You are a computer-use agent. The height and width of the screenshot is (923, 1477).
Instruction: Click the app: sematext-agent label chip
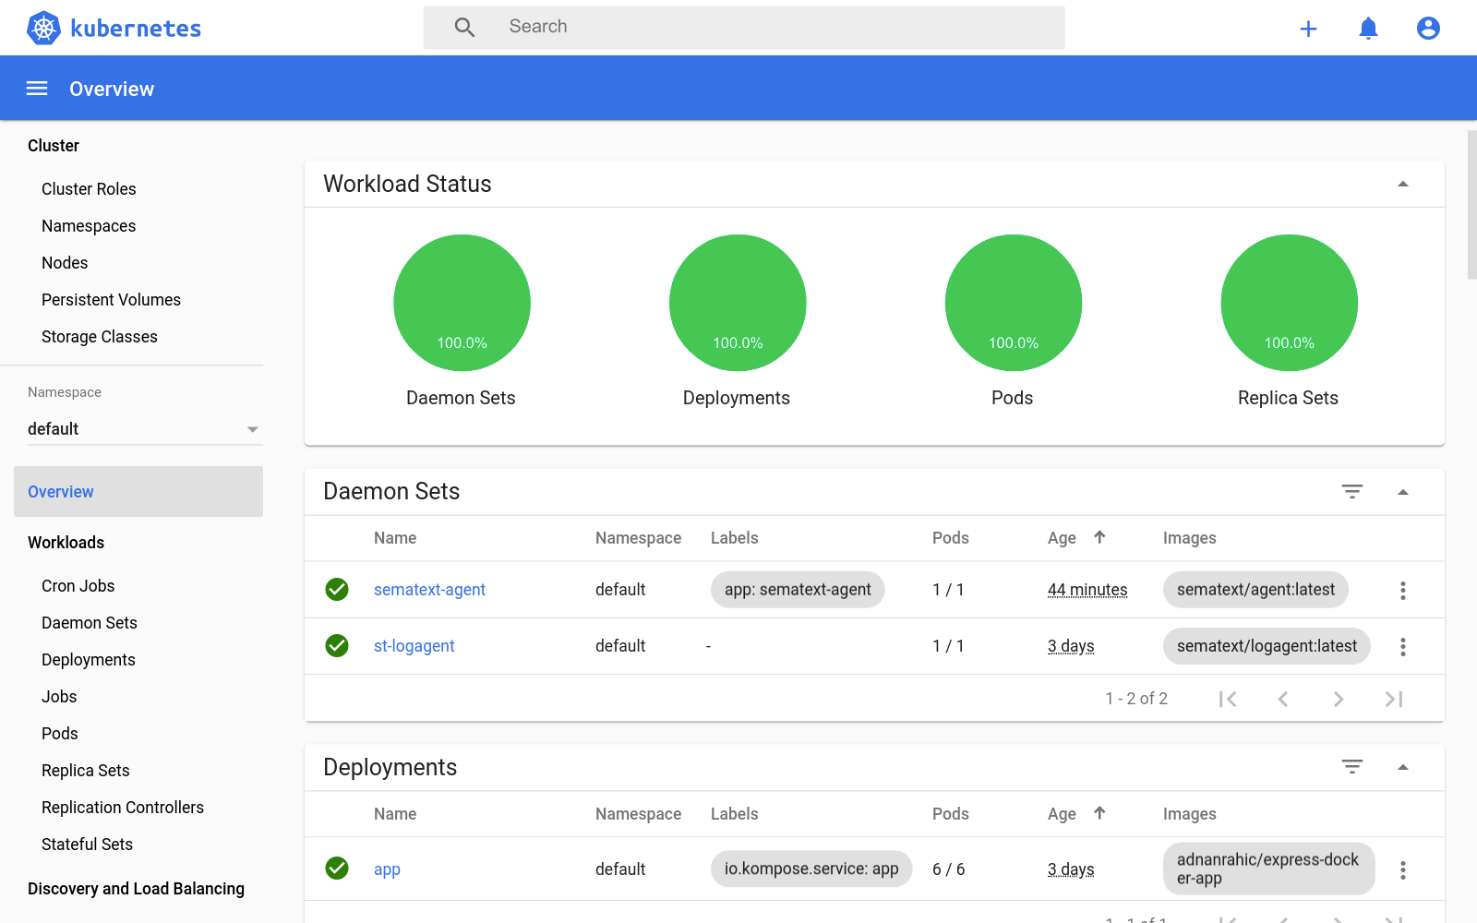pyautogui.click(x=798, y=590)
